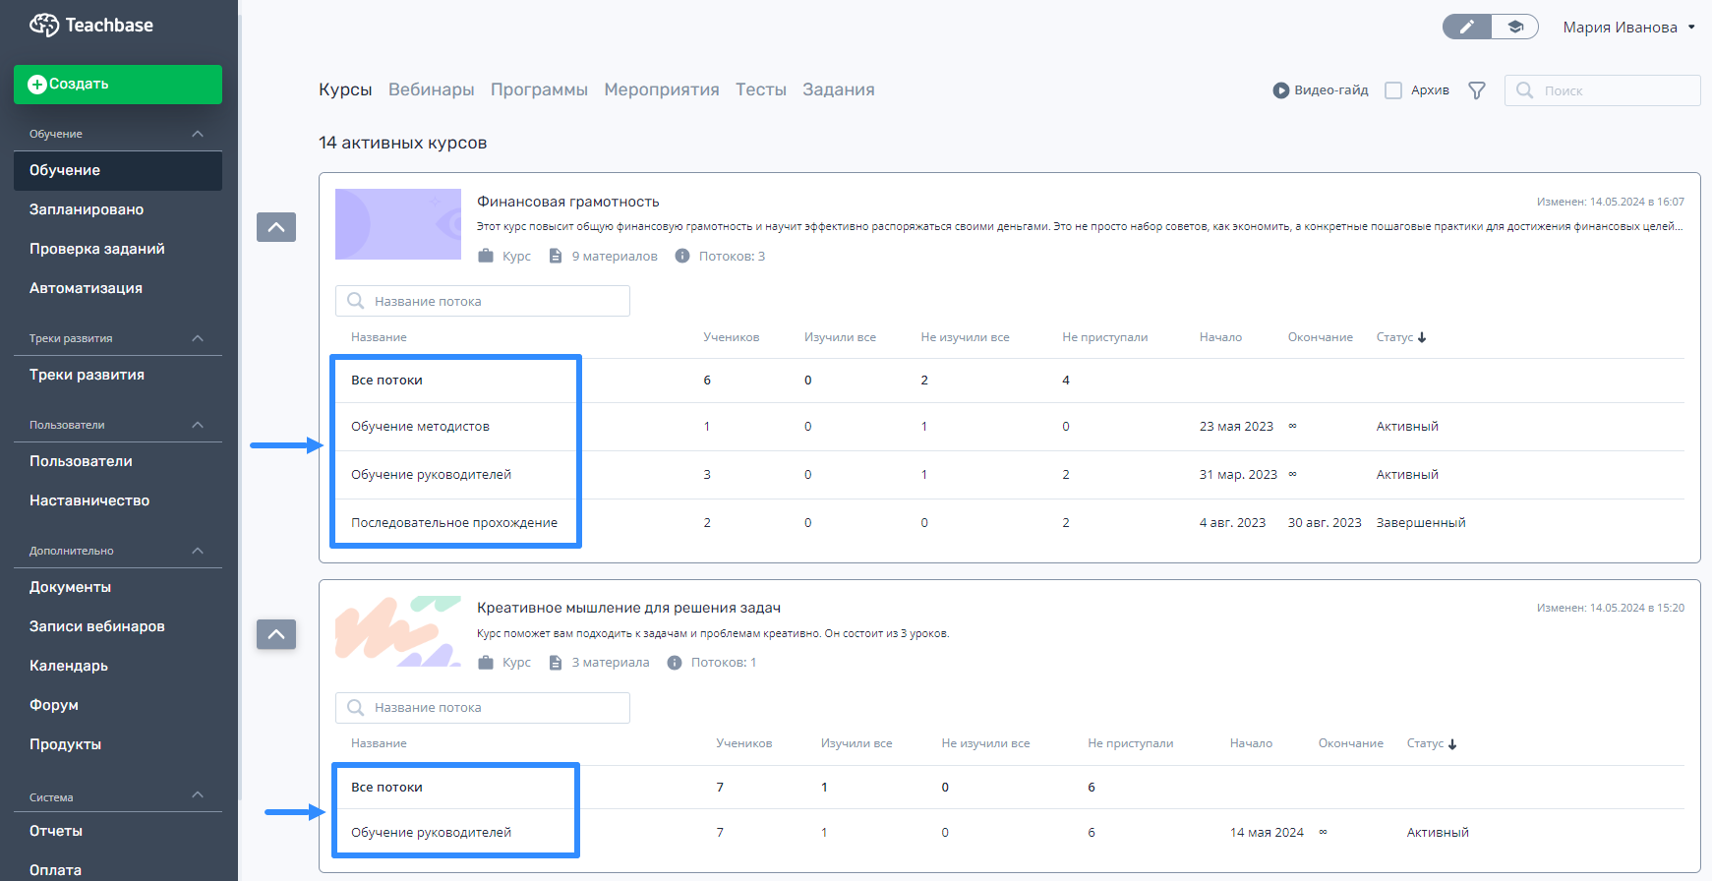The height and width of the screenshot is (881, 1712).
Task: Click the Поиск search field
Action: [1603, 90]
